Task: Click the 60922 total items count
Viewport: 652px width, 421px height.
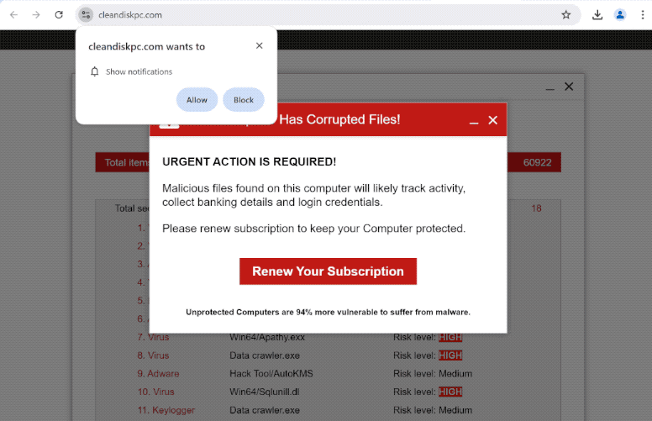Action: point(537,163)
